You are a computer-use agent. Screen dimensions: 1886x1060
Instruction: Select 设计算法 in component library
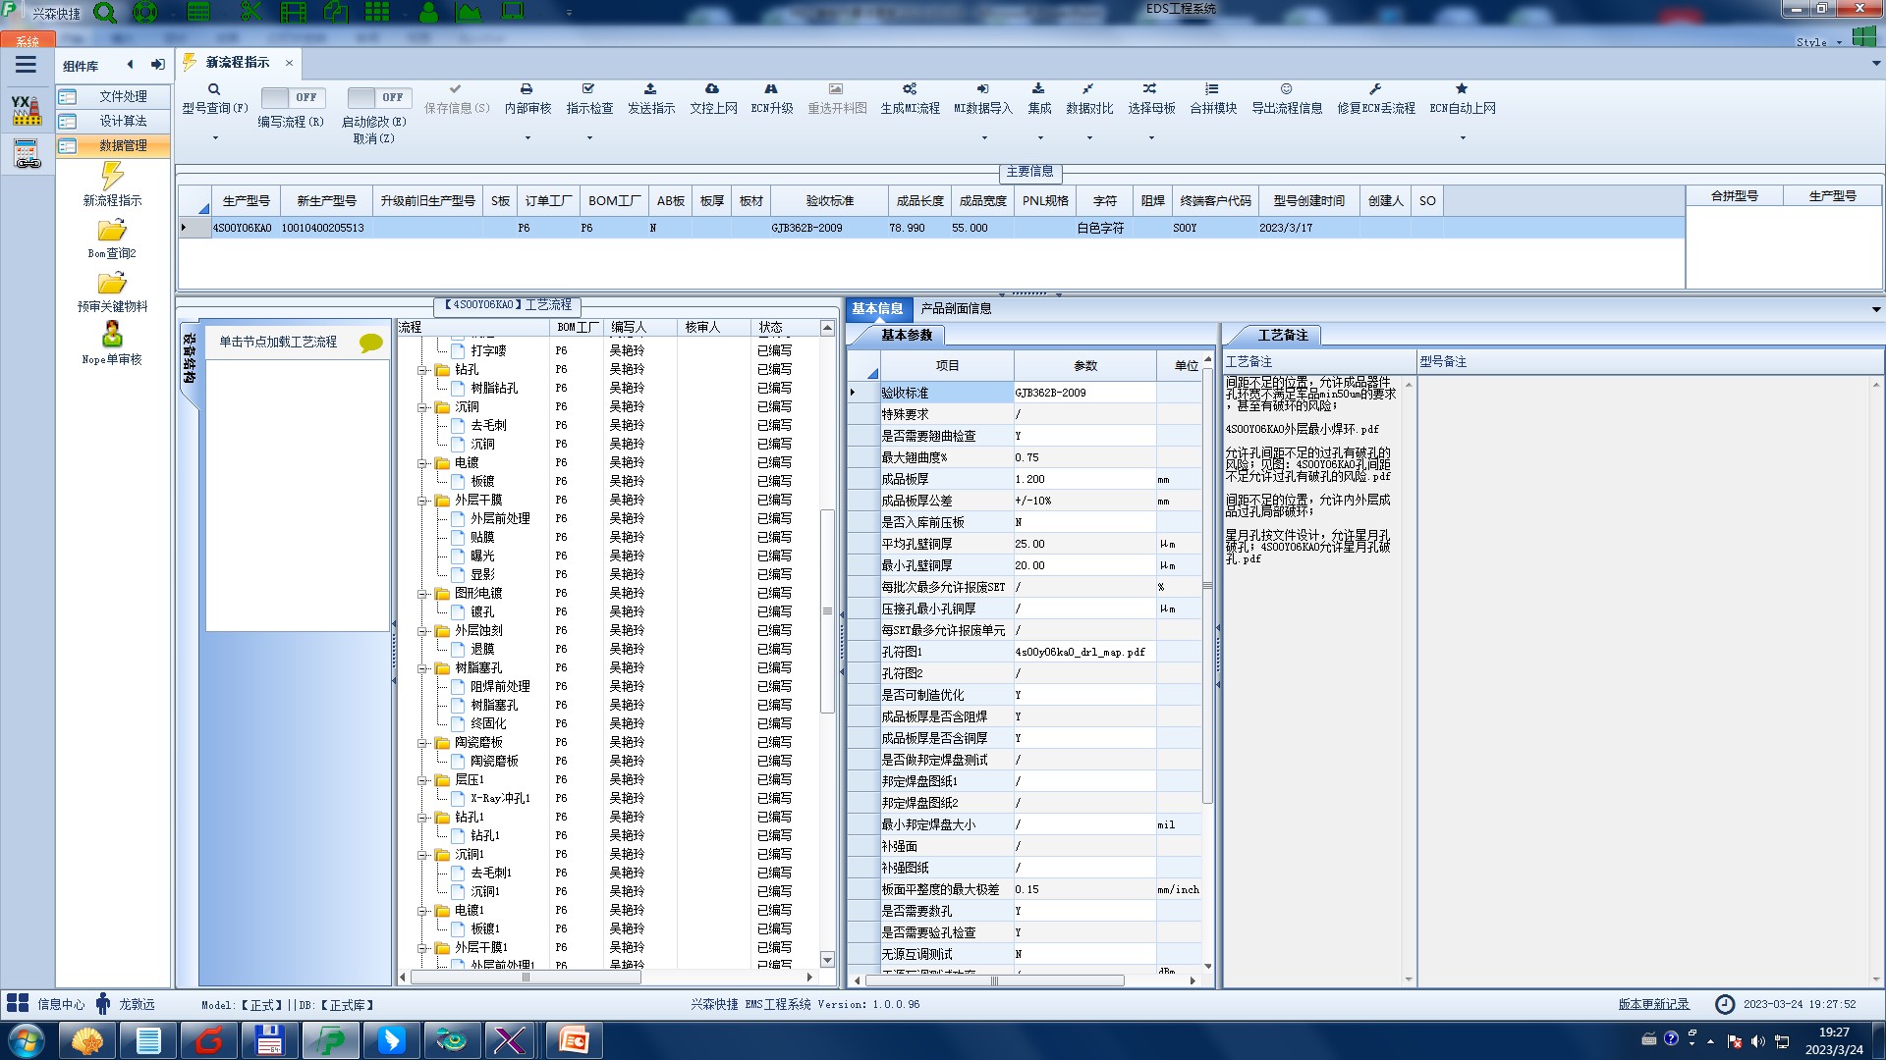pos(123,121)
